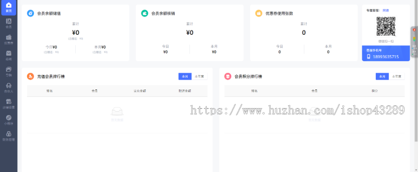Open the 小程序 mini program section
The height and width of the screenshot is (172, 418).
(x=9, y=120)
